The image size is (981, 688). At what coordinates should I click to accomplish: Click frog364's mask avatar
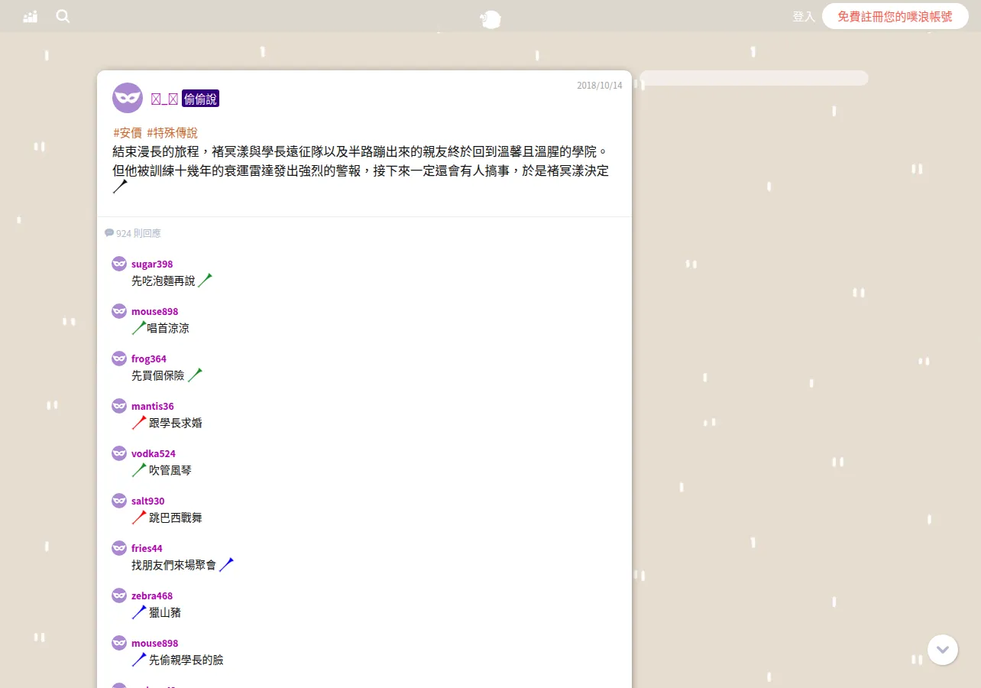tap(119, 359)
